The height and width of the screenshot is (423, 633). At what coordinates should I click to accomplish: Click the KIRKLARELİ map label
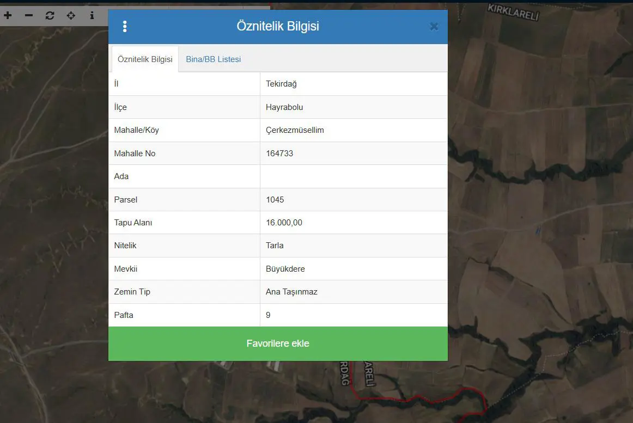513,12
